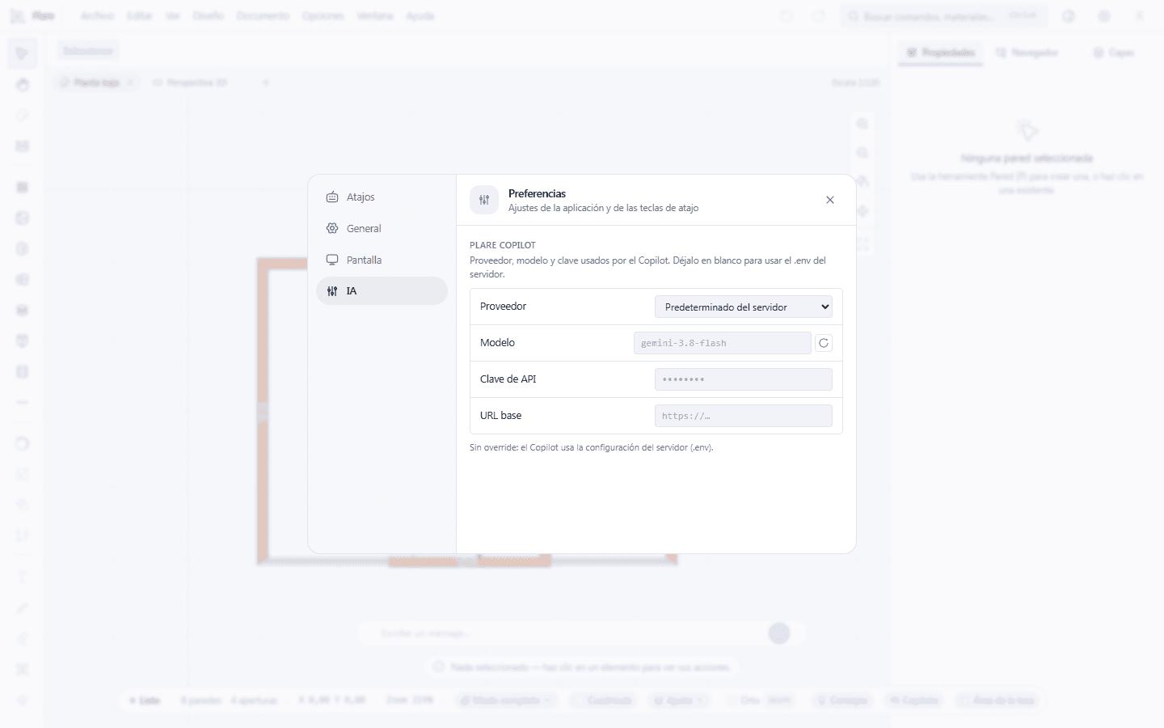Open the Opciones menu
This screenshot has height=728, width=1164.
pos(323,16)
